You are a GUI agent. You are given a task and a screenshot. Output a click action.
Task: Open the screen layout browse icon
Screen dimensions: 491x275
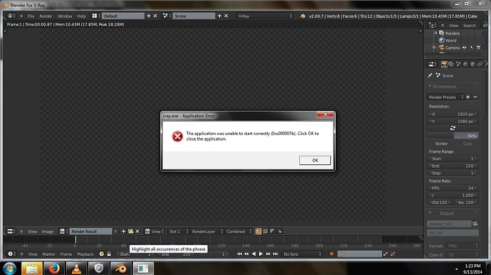(x=95, y=16)
